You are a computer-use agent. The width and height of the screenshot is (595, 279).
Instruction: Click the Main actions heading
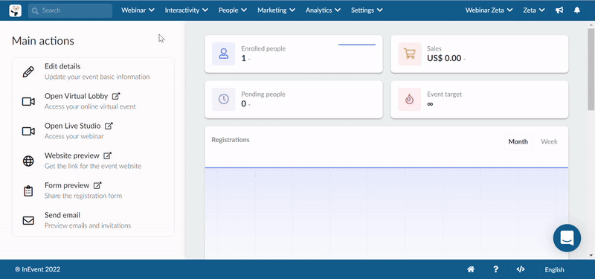tap(43, 41)
